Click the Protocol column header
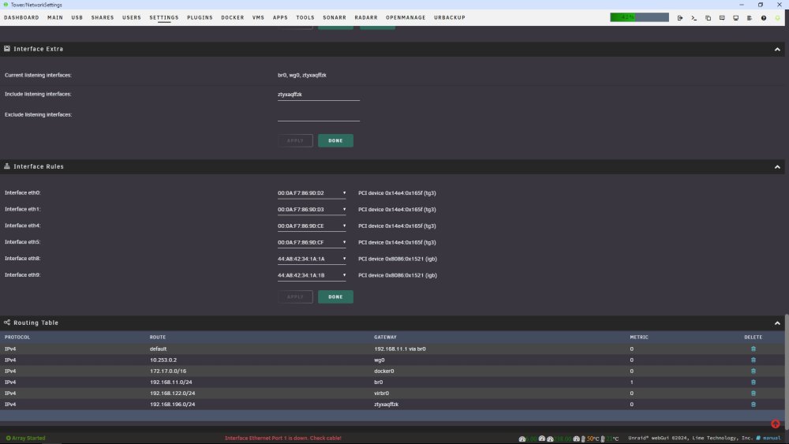The height and width of the screenshot is (444, 789). (x=17, y=338)
